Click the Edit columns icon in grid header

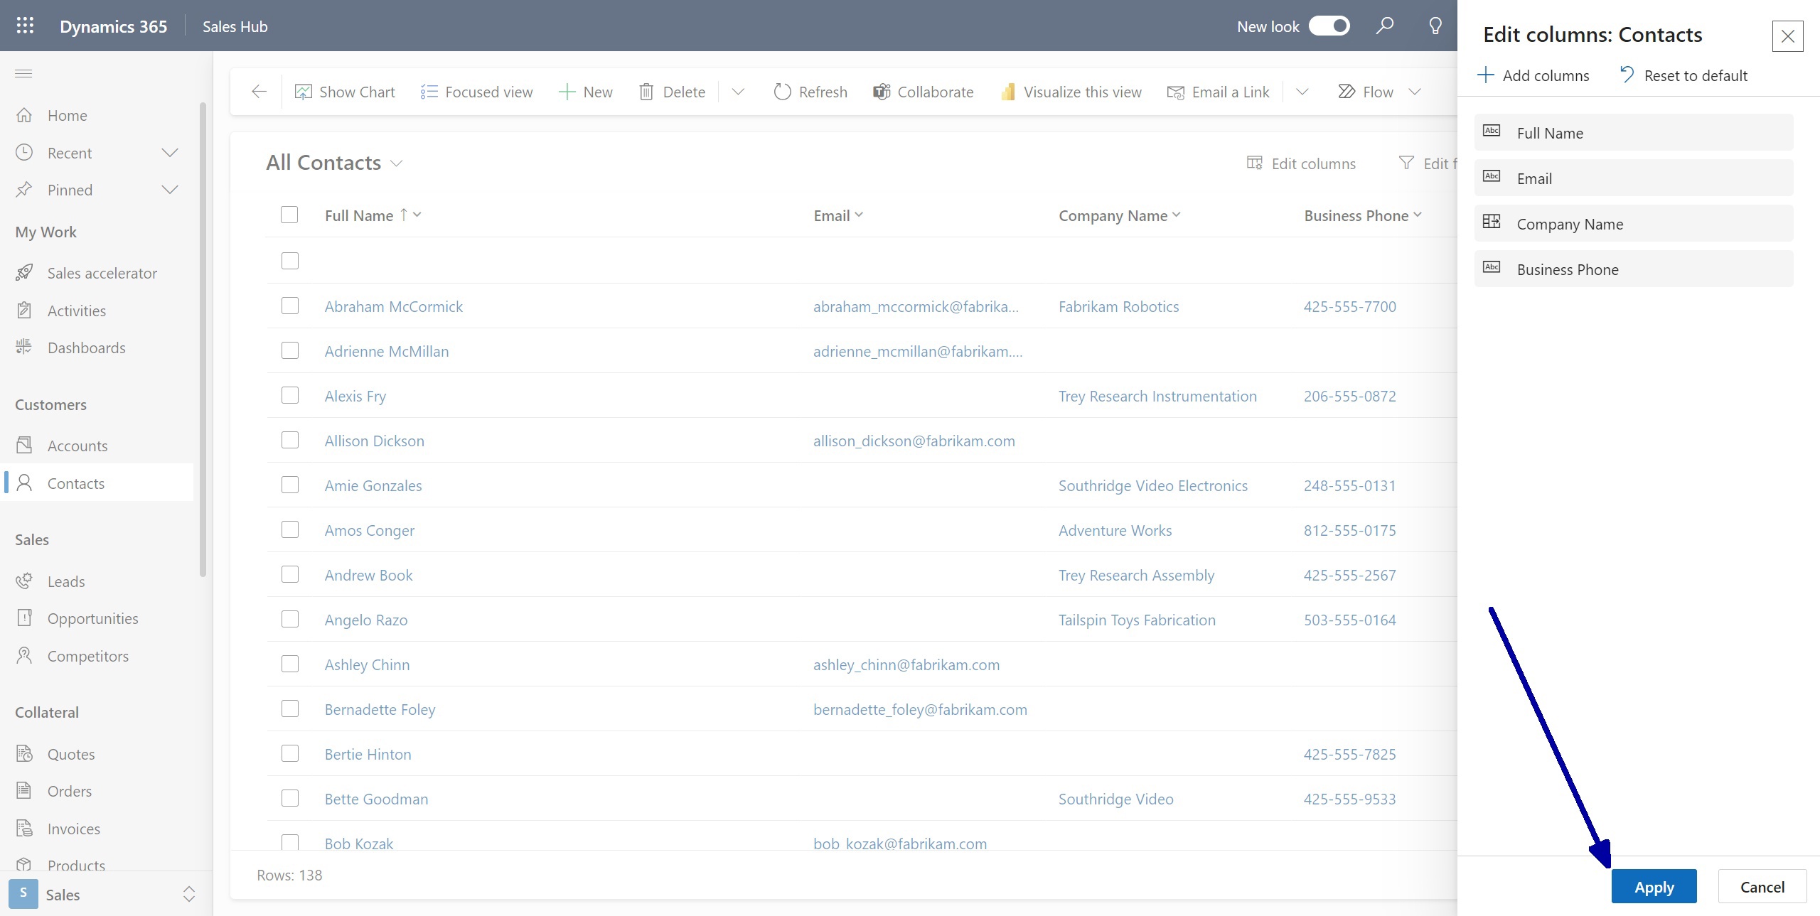[1255, 163]
